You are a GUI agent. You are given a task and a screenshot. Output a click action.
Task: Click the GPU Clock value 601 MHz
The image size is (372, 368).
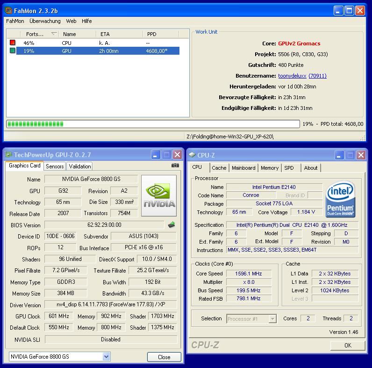click(59, 316)
